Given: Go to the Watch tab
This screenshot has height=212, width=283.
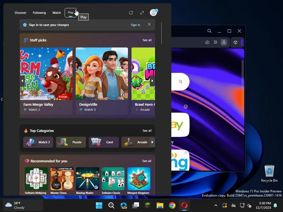Looking at the screenshot, I should tap(57, 13).
